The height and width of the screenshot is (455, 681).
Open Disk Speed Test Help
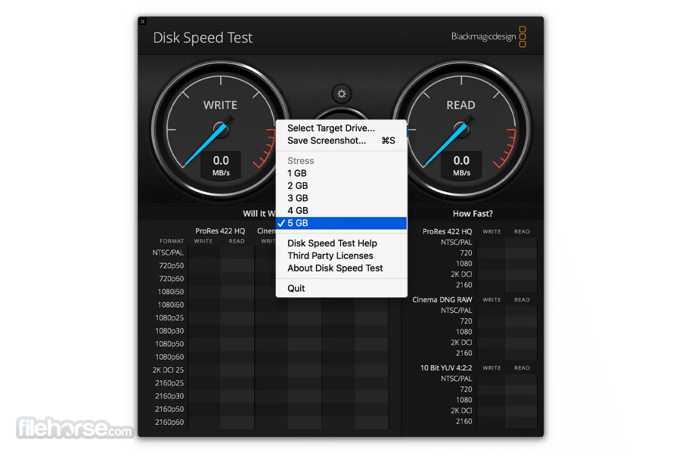coord(341,243)
